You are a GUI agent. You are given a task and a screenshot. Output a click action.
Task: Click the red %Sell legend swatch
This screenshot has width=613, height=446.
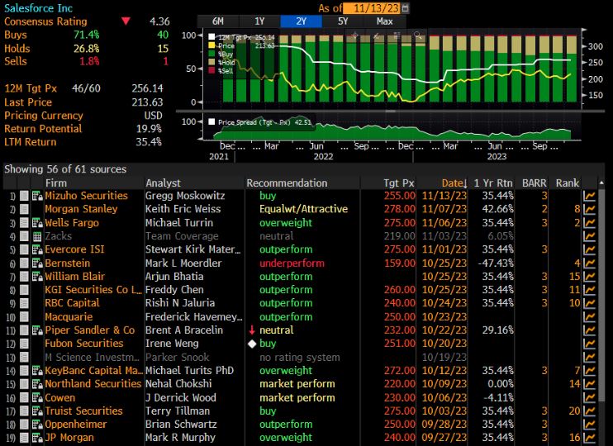click(x=211, y=70)
